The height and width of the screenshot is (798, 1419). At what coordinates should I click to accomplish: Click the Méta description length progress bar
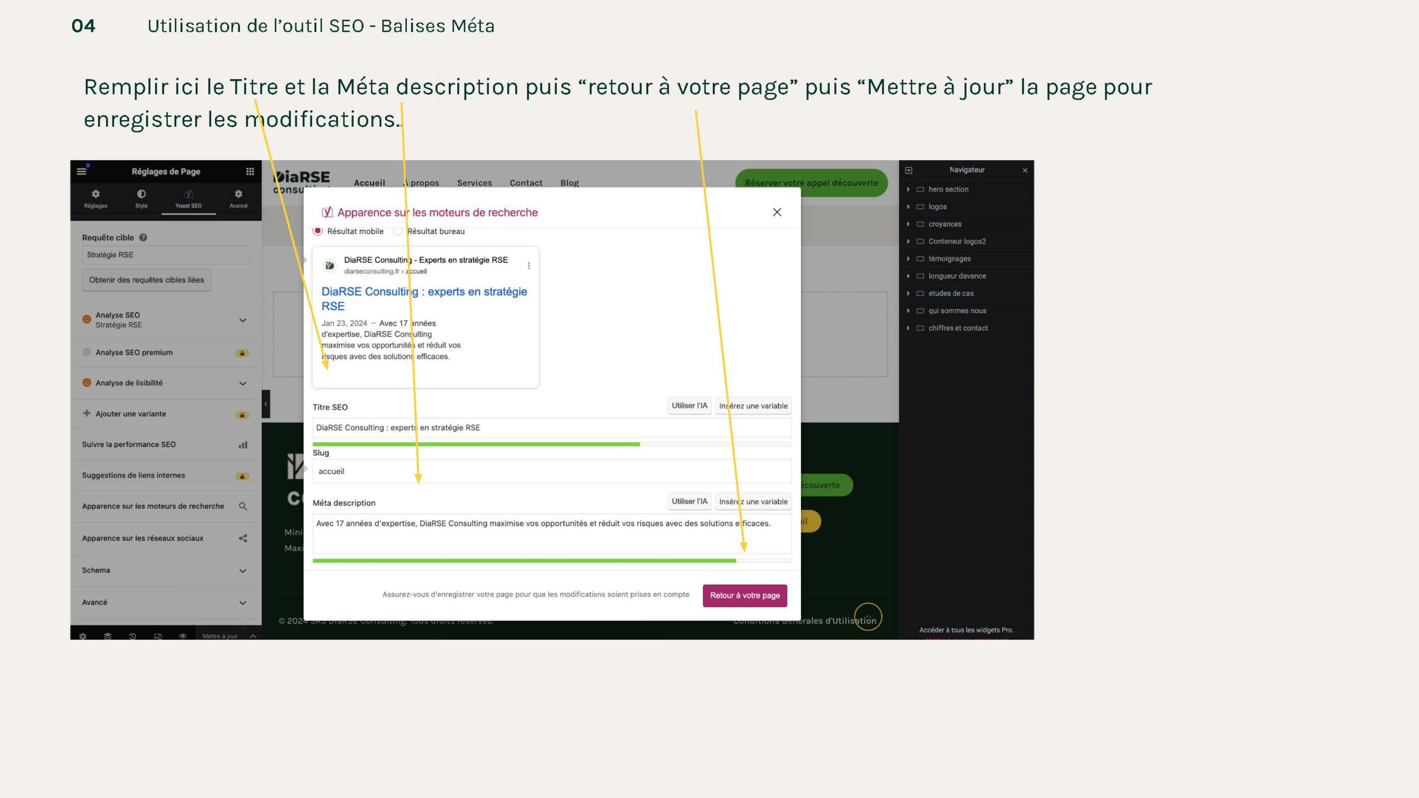[552, 561]
